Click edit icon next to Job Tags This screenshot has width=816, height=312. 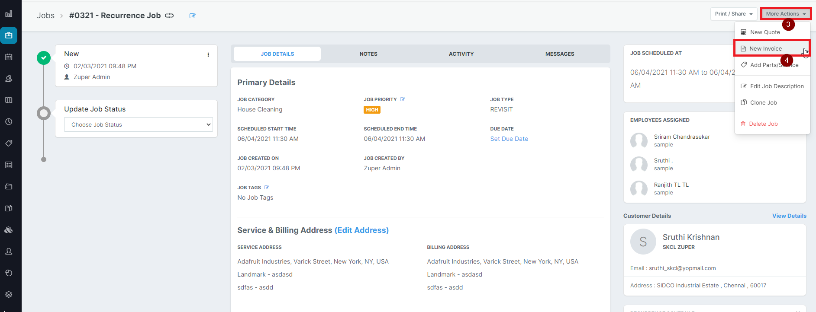(267, 188)
